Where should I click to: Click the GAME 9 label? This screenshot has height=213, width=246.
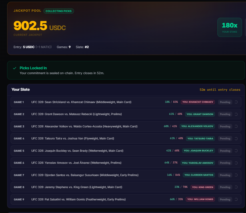point(19,200)
